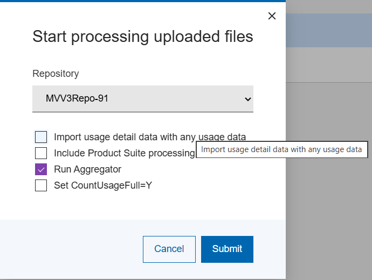Screen dimensions: 372x280
Task: Uncheck the Run Aggregator checkbox
Action: tap(41, 169)
